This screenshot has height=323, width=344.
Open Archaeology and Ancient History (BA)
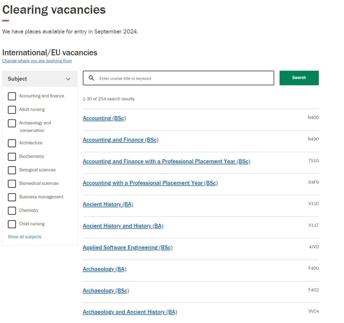pyautogui.click(x=130, y=312)
